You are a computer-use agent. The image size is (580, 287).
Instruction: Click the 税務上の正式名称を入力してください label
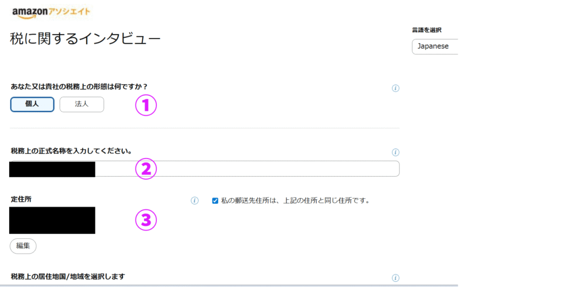click(x=71, y=151)
